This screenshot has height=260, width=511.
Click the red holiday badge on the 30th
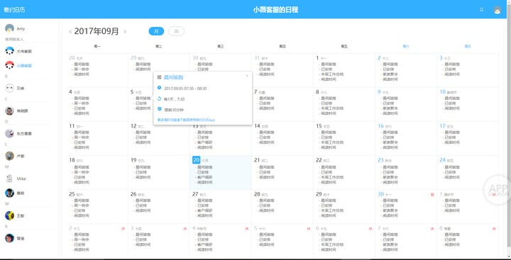432,195
